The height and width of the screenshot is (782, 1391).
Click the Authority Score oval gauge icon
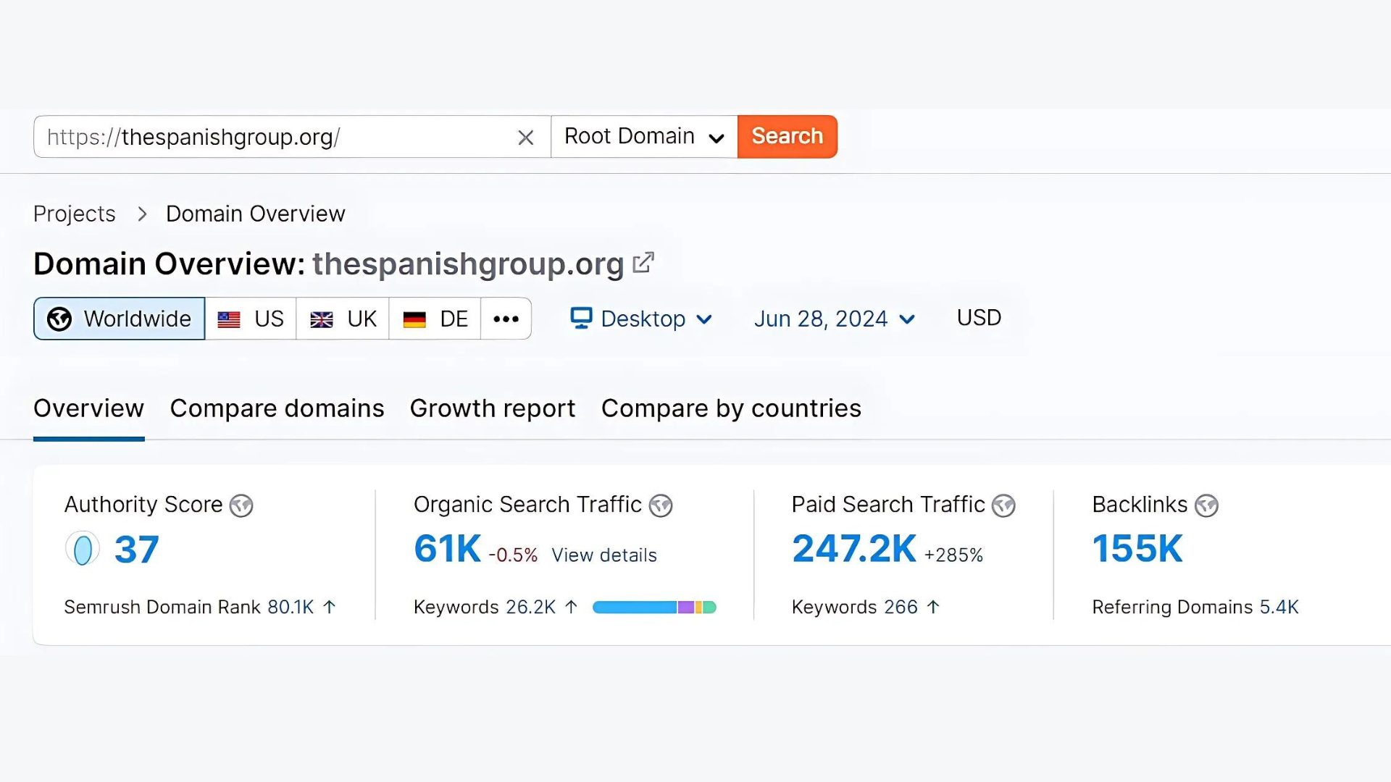83,549
